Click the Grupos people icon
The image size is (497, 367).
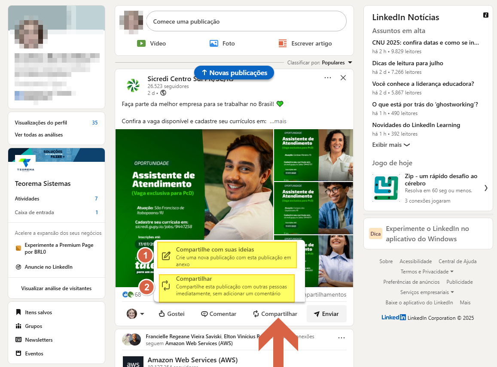click(x=18, y=326)
